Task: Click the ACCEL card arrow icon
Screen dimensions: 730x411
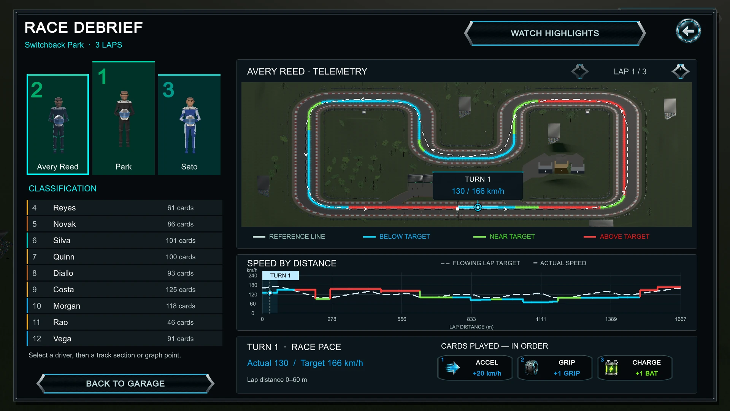Action: coord(452,368)
